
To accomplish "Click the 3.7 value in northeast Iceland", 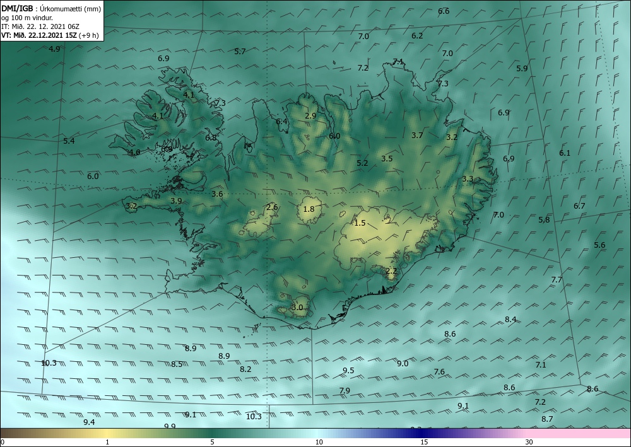I will (417, 136).
